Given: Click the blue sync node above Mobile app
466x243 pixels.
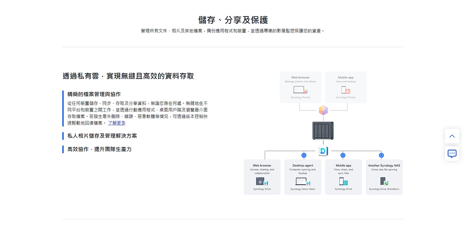Looking at the screenshot, I should [343, 155].
